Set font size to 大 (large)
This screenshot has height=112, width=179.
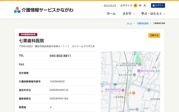145,5
